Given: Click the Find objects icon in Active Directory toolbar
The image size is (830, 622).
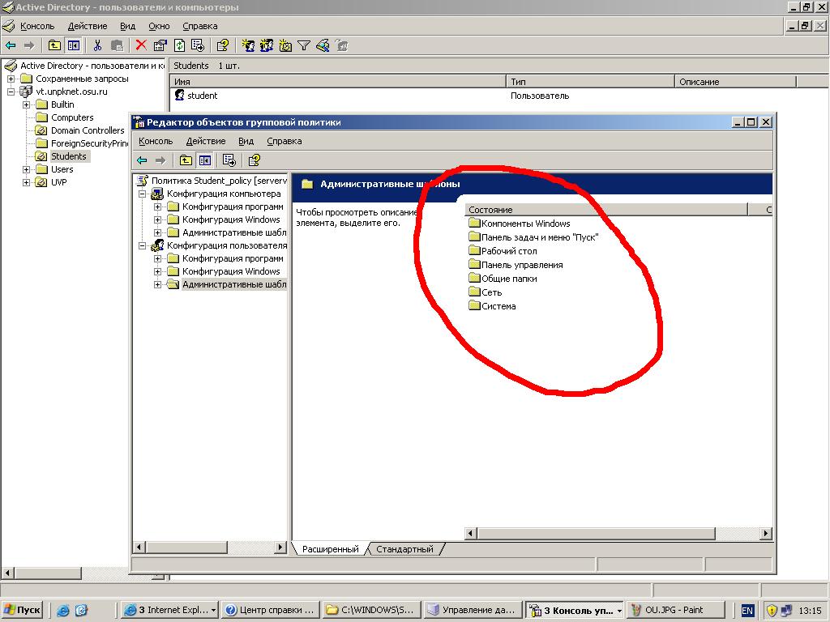Looking at the screenshot, I should [x=323, y=46].
